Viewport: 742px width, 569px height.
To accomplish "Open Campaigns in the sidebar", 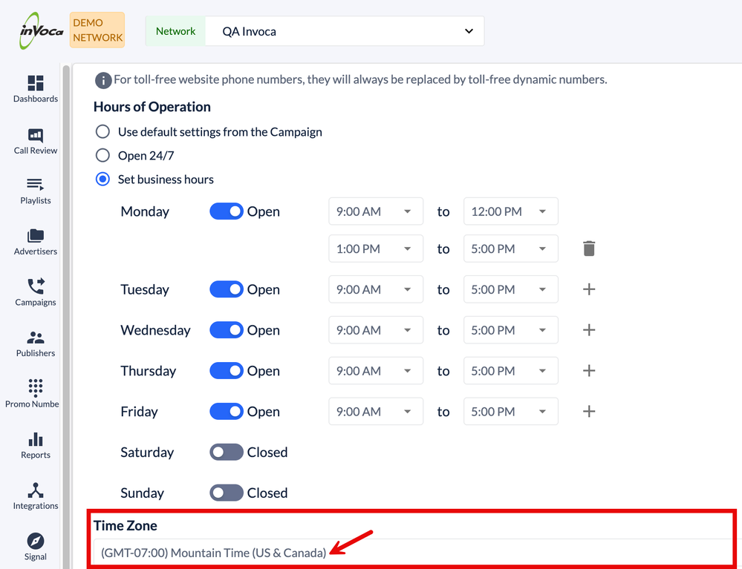I will click(35, 292).
